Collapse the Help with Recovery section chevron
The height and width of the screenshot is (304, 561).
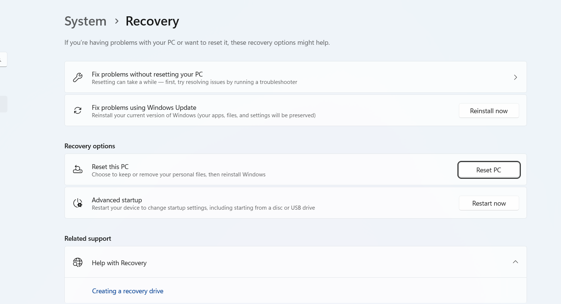point(515,262)
